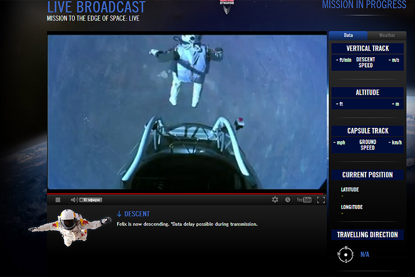Click the red video progress bar

point(187,194)
